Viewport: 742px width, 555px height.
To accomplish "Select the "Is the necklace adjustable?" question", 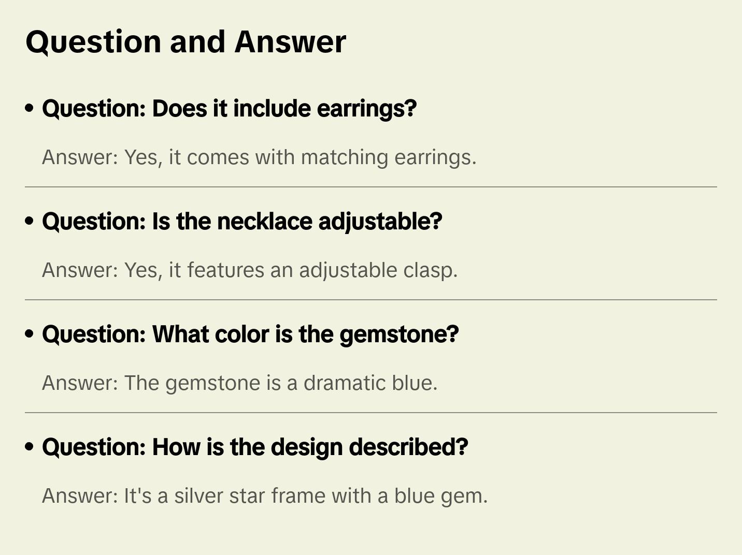I will coord(242,222).
